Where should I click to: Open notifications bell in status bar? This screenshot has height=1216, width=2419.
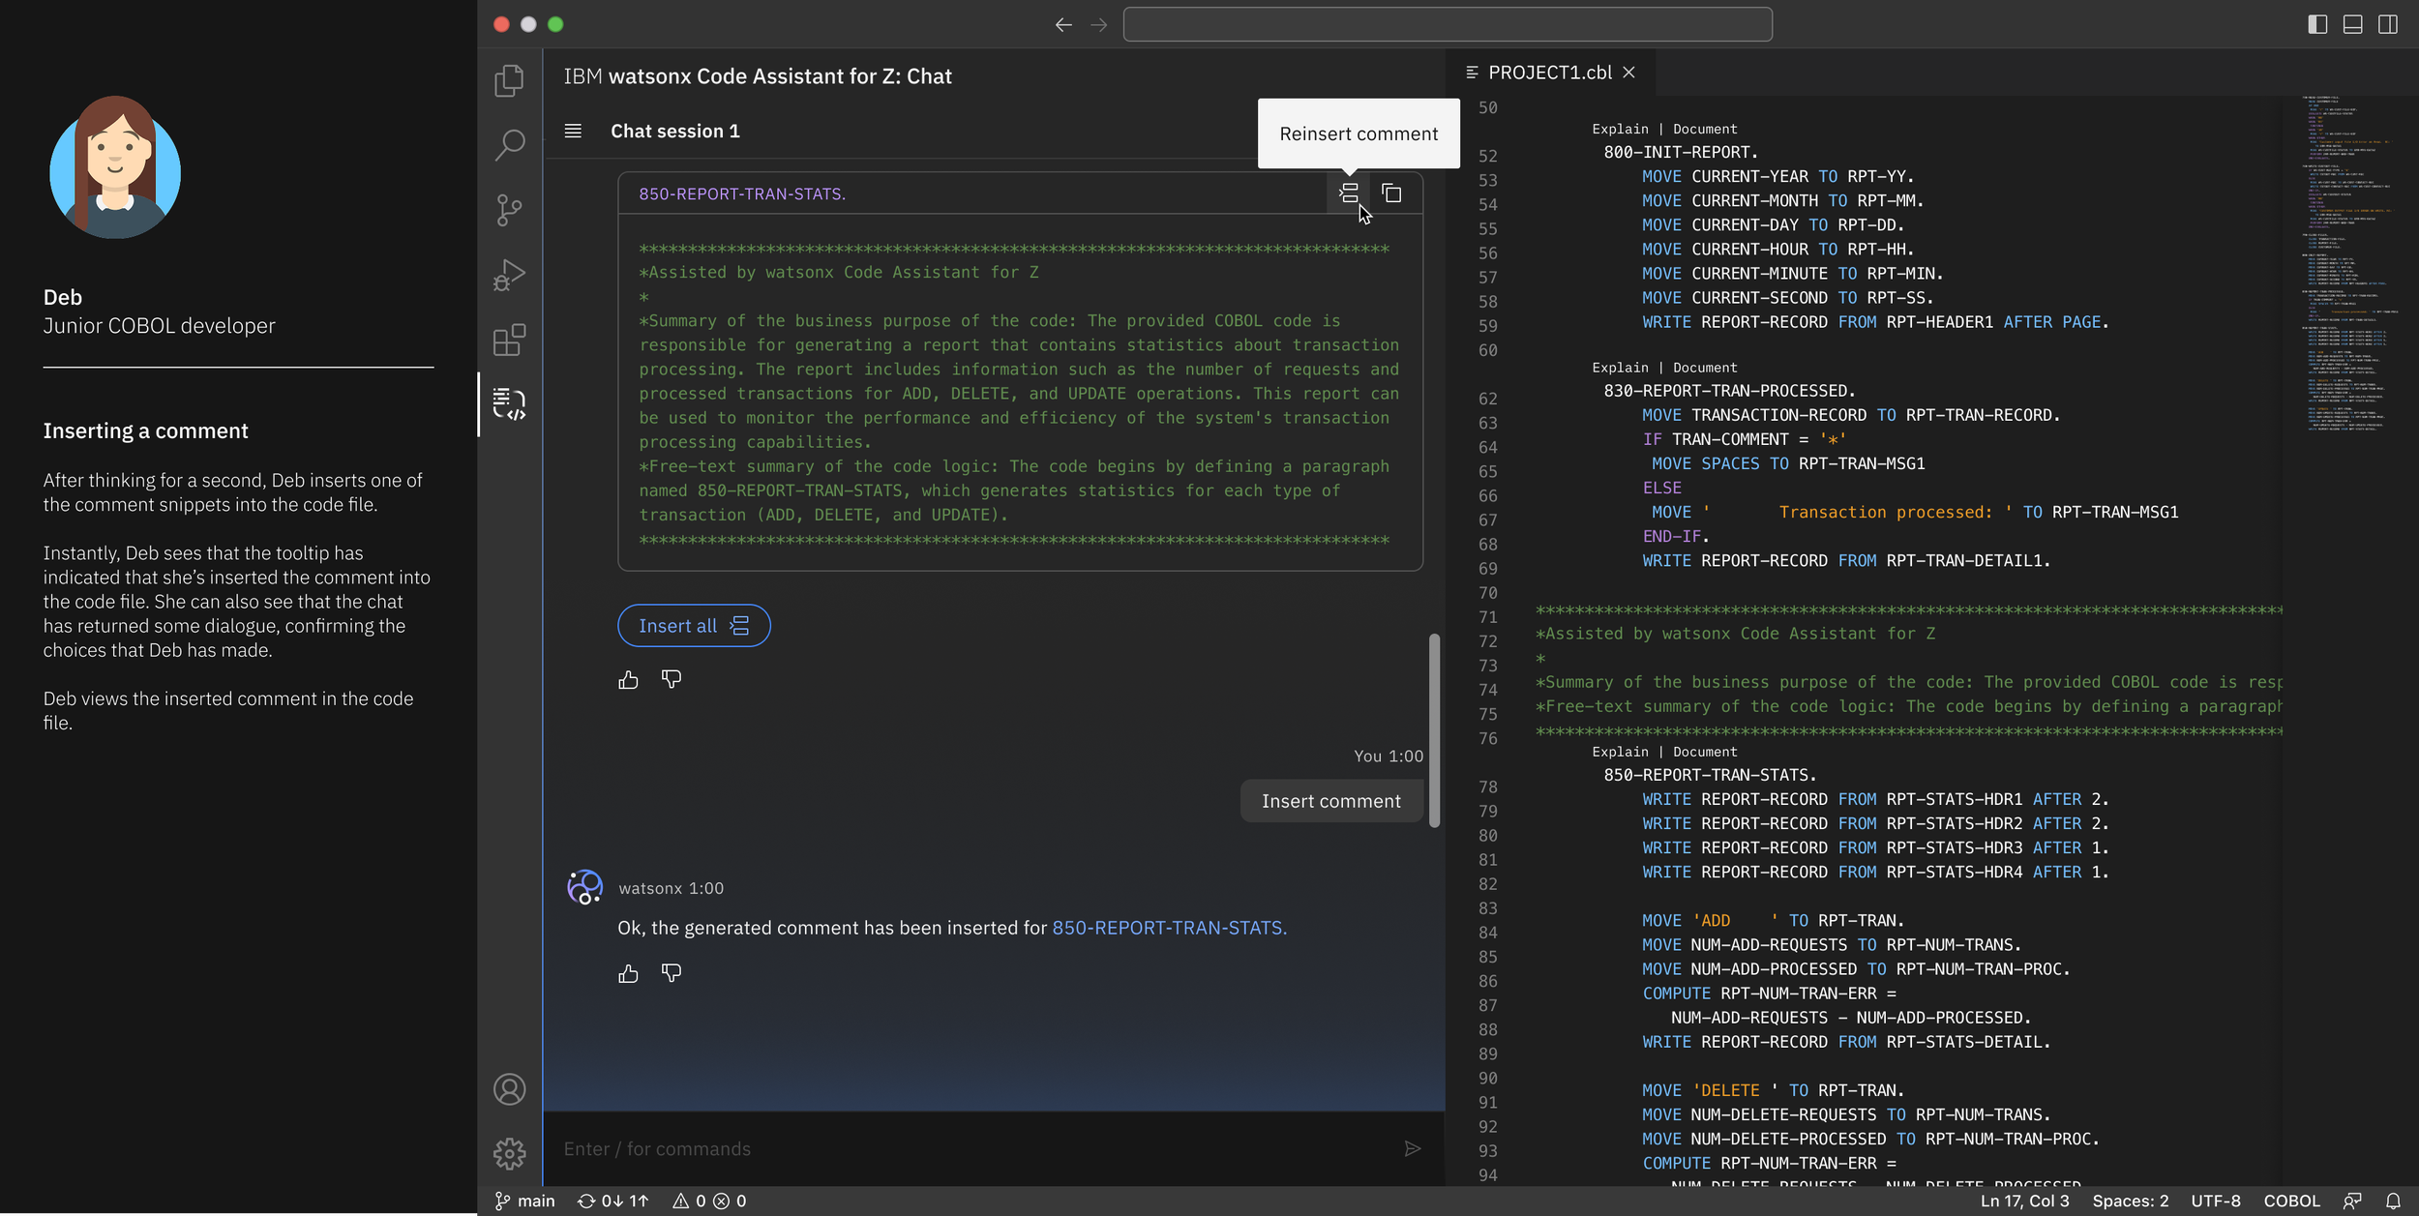(2393, 1201)
